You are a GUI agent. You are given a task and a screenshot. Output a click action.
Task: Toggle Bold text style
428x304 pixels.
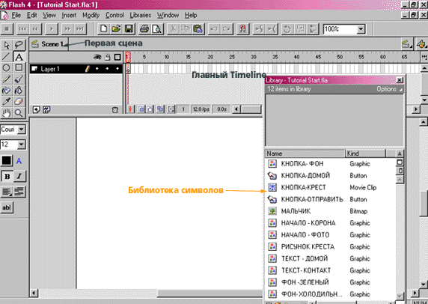(x=7, y=177)
